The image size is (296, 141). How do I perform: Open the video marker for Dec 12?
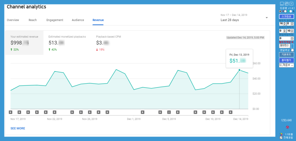(231, 112)
